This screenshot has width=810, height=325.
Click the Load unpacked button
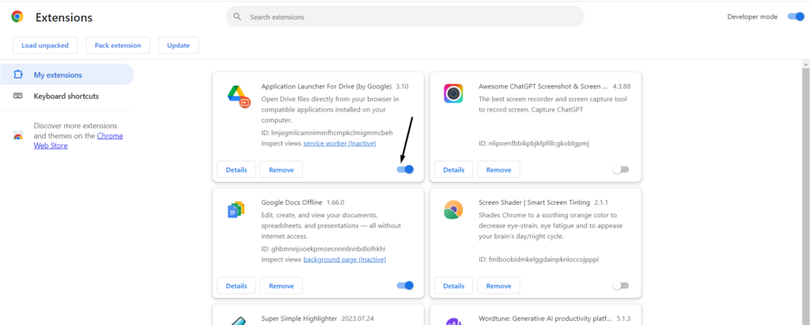[45, 45]
